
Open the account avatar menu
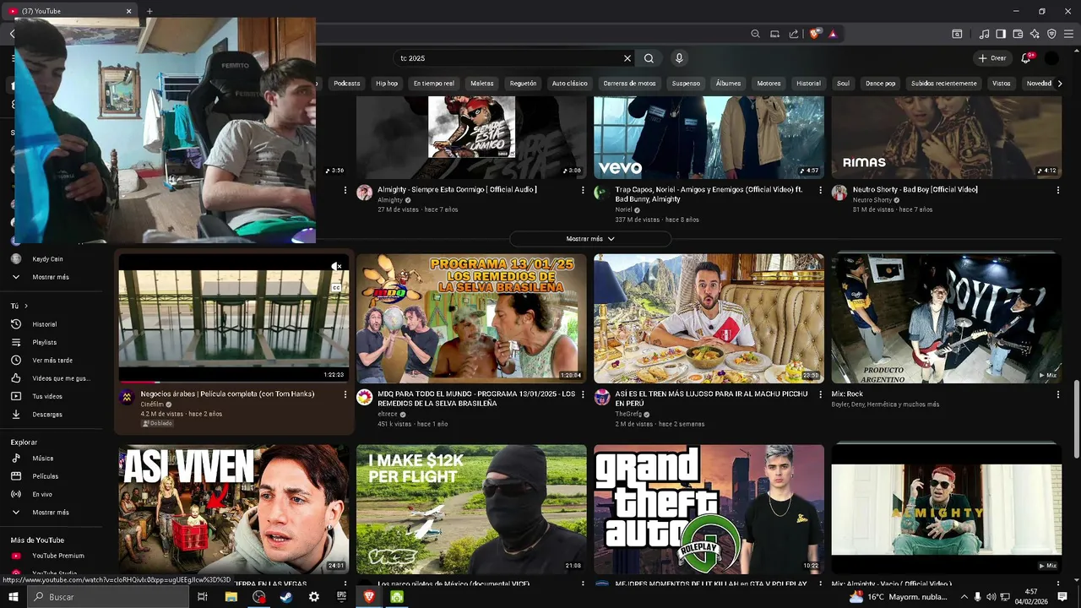pos(1051,58)
